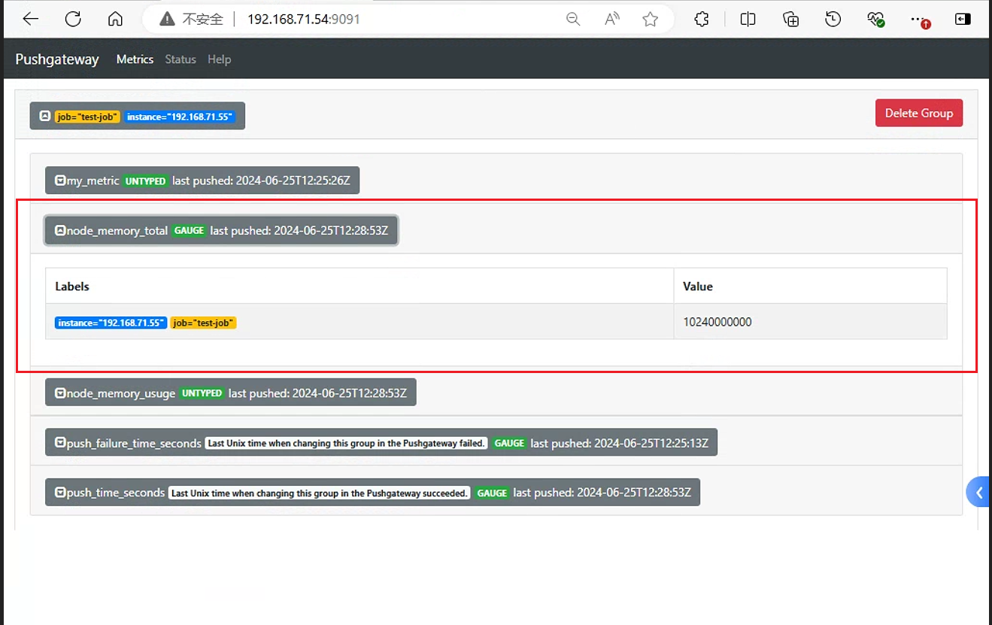Expand the push_failure_time_seconds metric
The image size is (992, 625).
tap(381, 443)
